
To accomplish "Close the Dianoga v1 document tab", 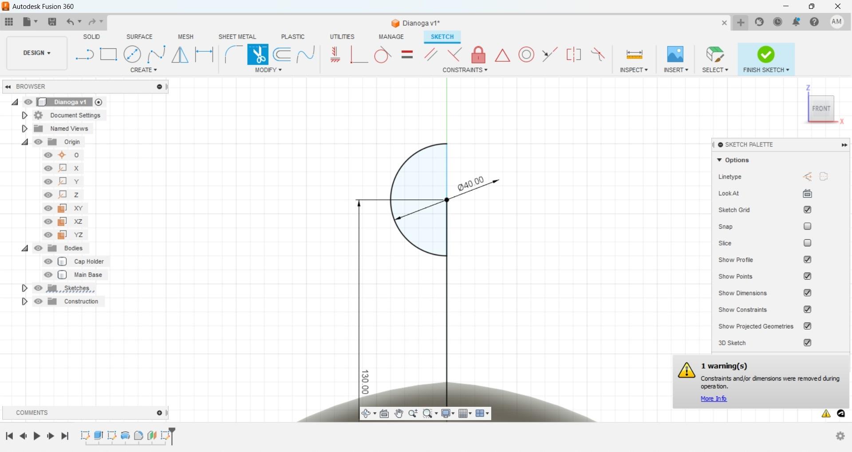I will tap(724, 23).
